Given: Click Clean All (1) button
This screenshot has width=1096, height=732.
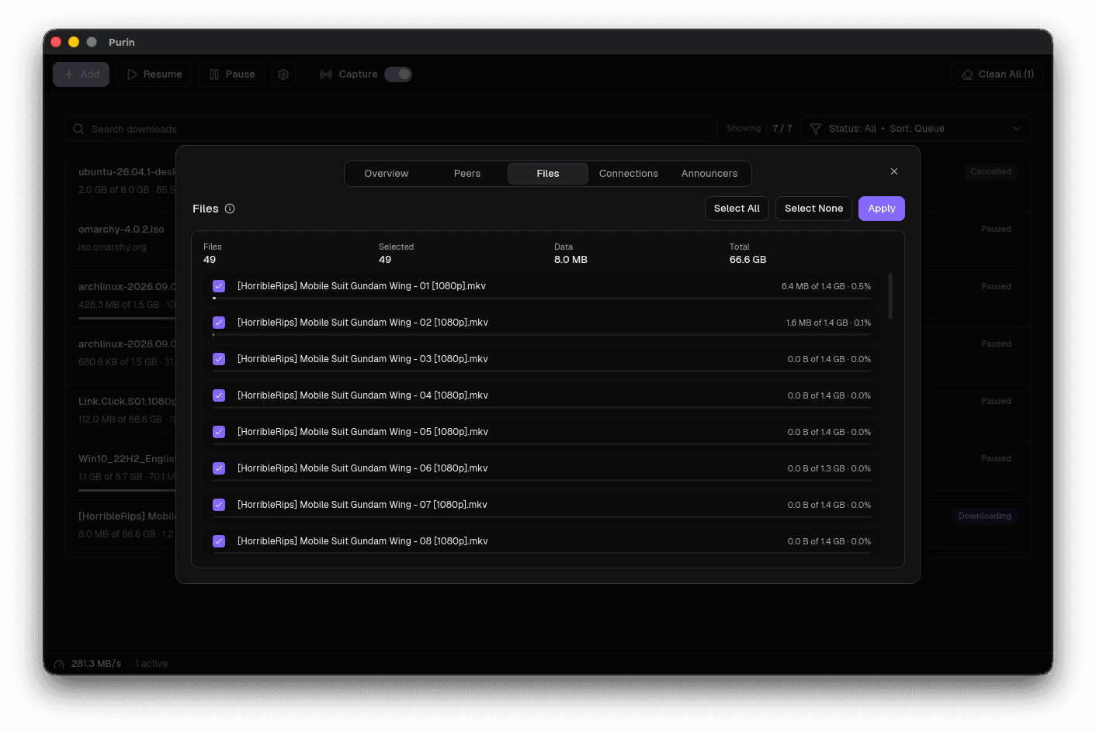Looking at the screenshot, I should coord(997,74).
